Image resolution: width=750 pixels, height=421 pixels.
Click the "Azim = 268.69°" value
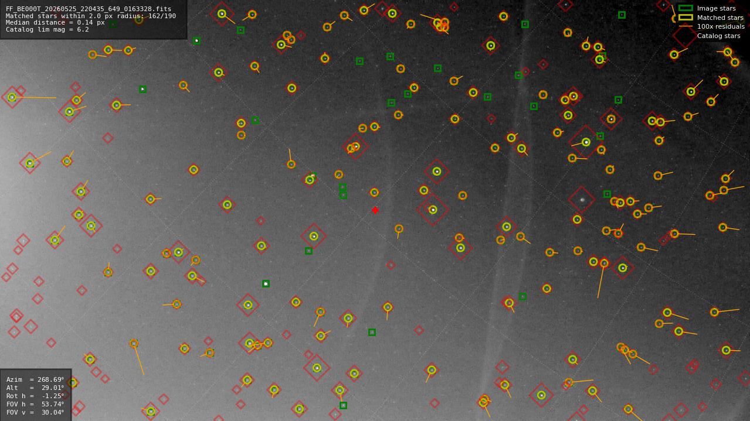pyautogui.click(x=35, y=379)
